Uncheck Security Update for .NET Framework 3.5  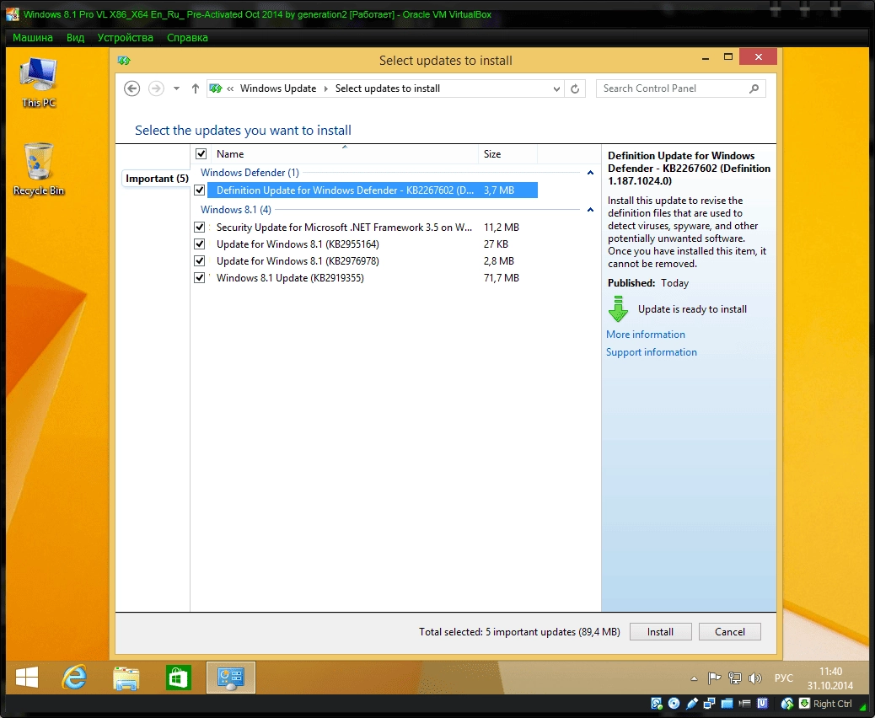pyautogui.click(x=199, y=227)
